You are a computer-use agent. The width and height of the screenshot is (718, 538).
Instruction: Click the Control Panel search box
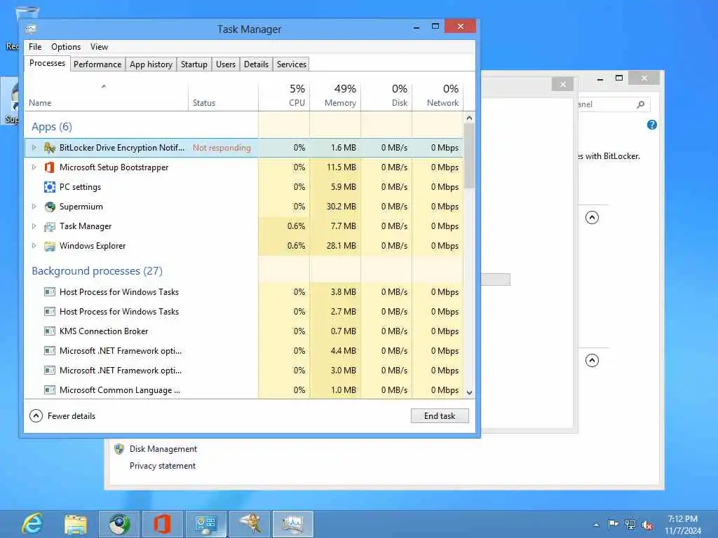pos(614,104)
